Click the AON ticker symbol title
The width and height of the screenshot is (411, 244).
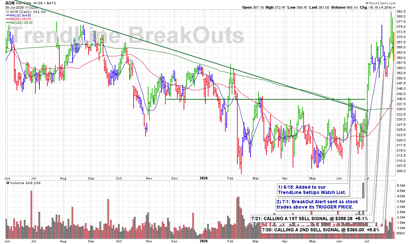pos(10,3)
